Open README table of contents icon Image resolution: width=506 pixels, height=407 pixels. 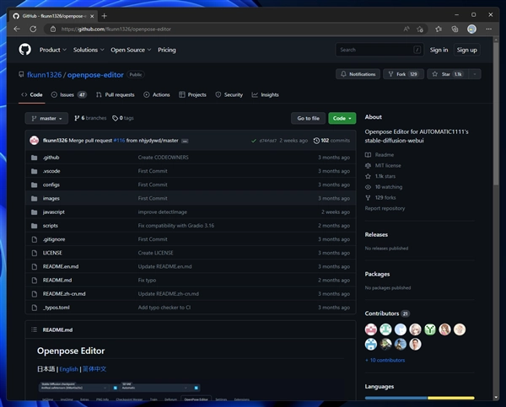(x=34, y=329)
